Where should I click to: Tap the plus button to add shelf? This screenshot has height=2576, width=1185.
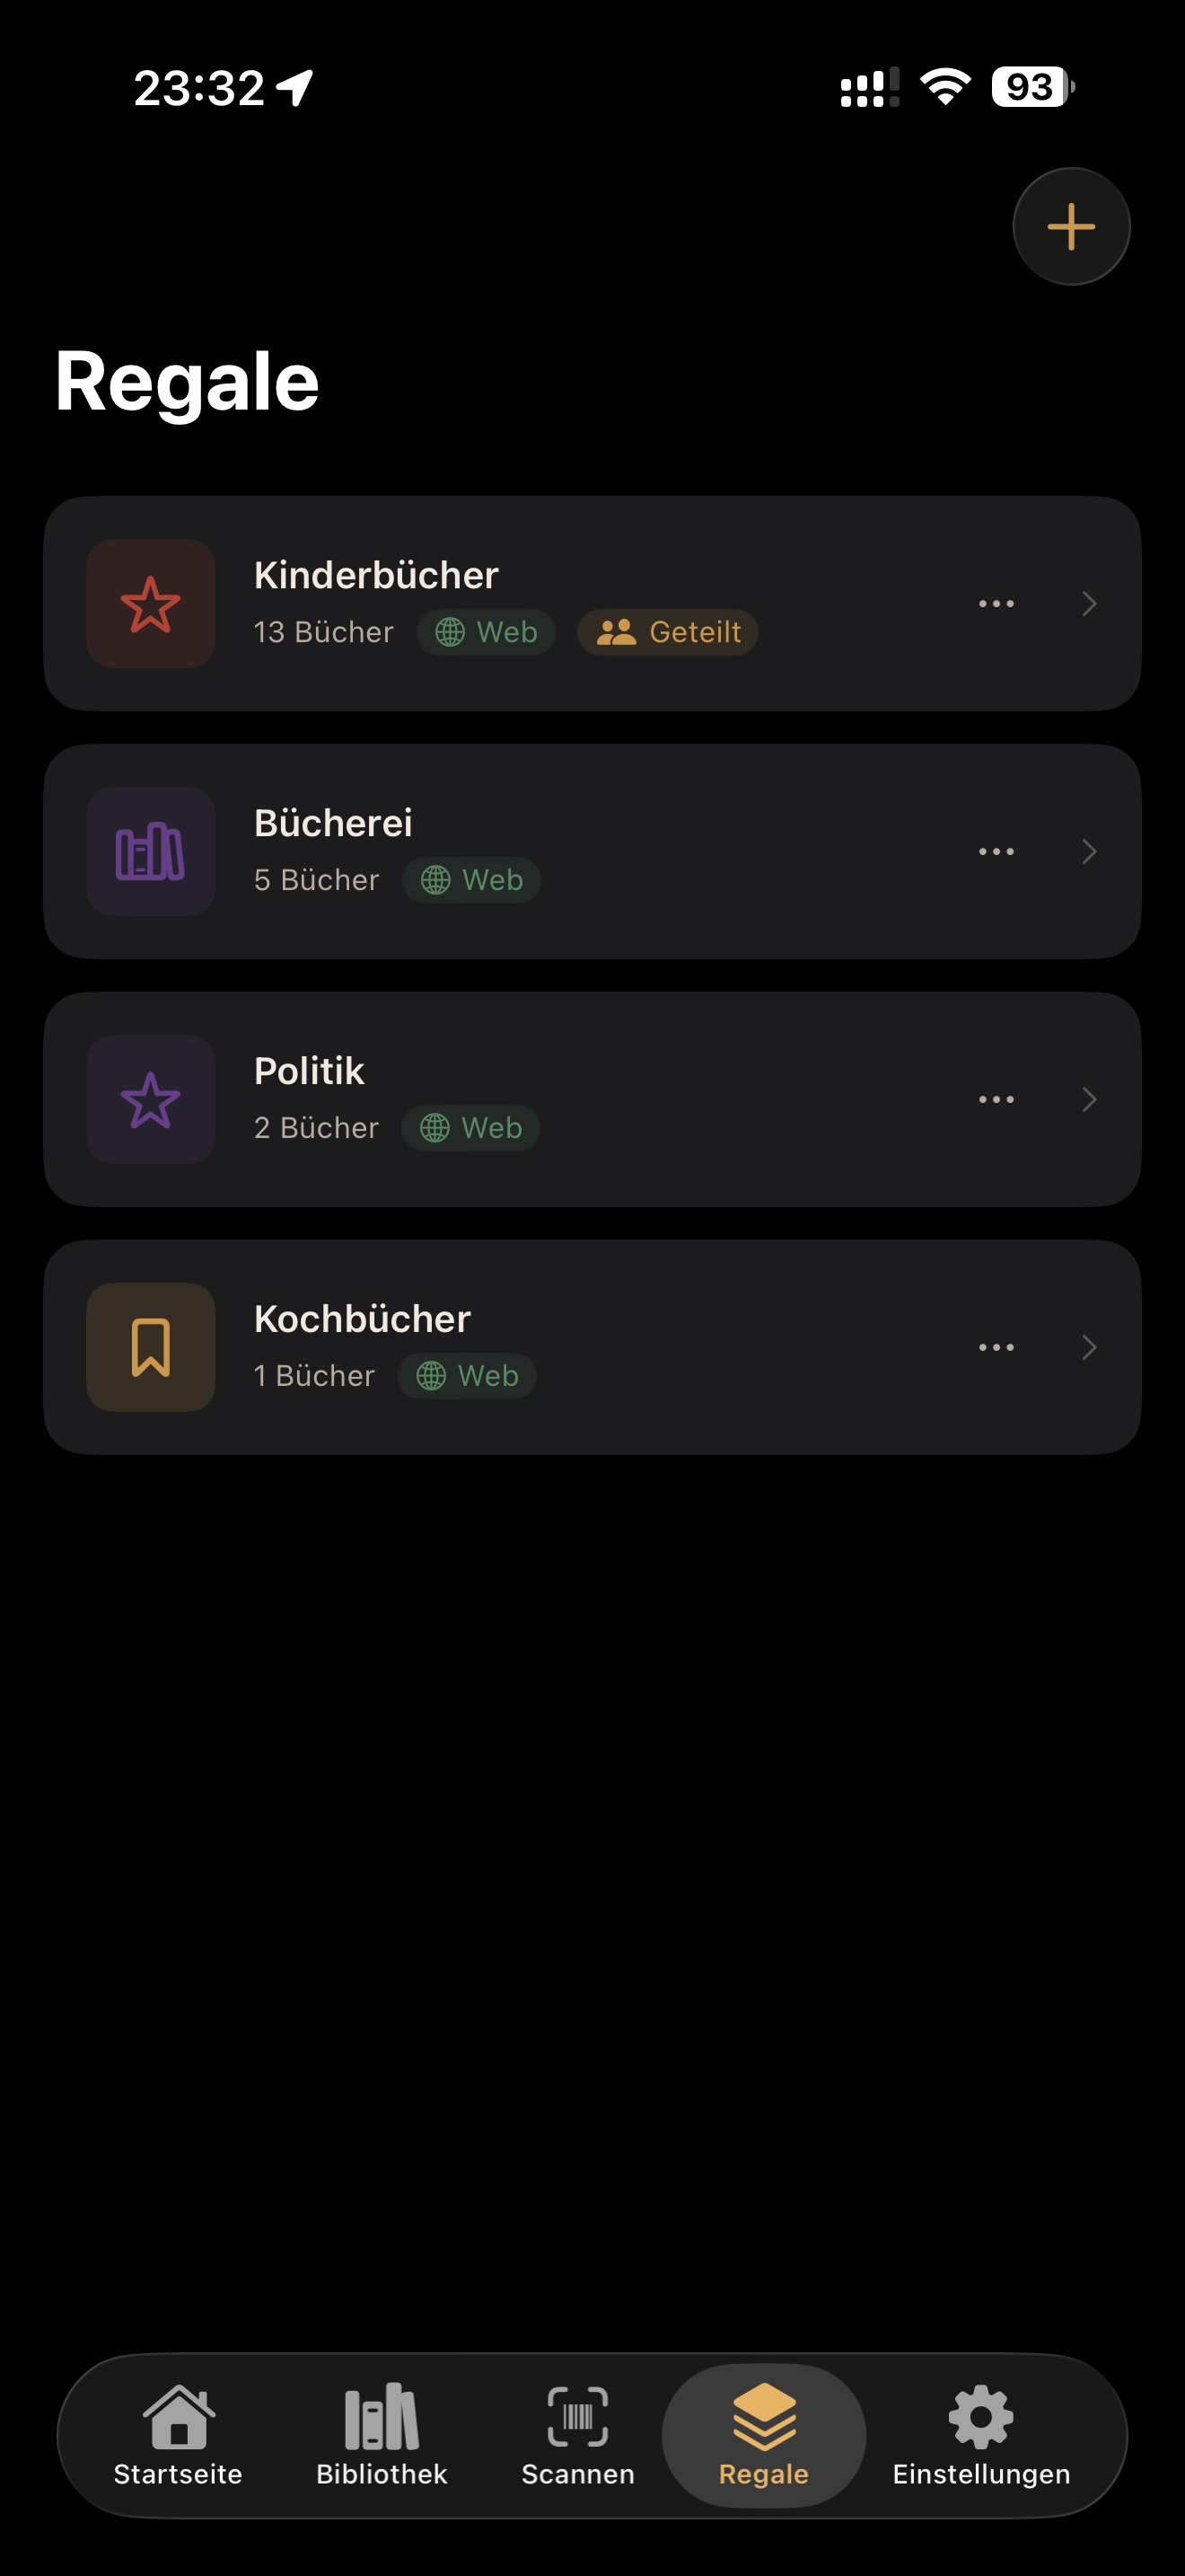click(x=1070, y=227)
